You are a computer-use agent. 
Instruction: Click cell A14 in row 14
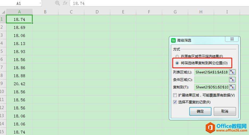click(19, 124)
